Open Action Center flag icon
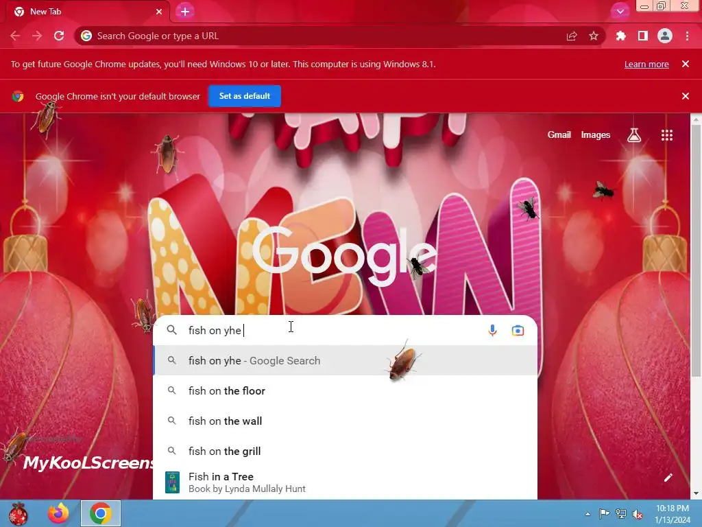 pos(604,514)
